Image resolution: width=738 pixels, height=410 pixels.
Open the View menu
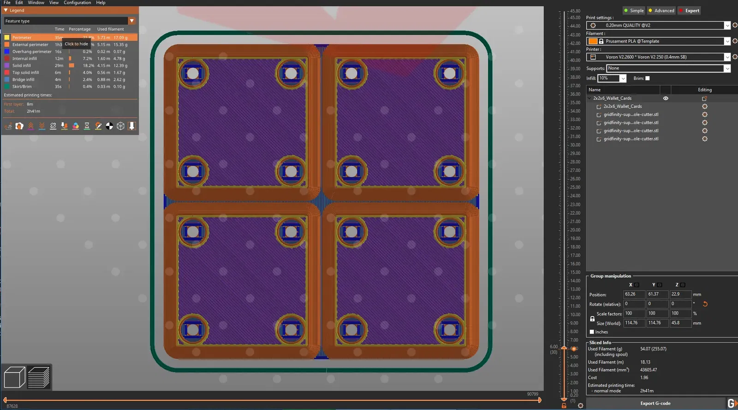(x=54, y=3)
